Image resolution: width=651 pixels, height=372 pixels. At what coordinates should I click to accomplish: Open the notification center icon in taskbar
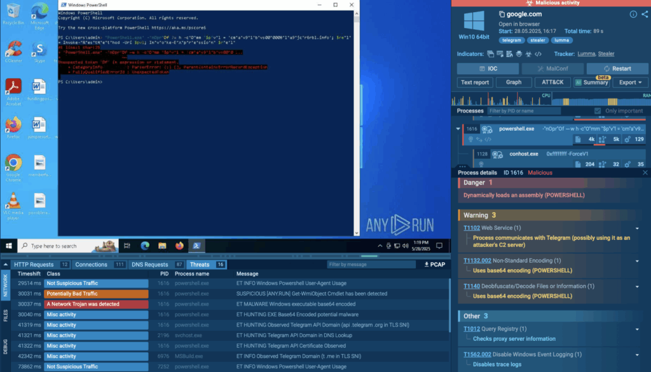point(439,246)
